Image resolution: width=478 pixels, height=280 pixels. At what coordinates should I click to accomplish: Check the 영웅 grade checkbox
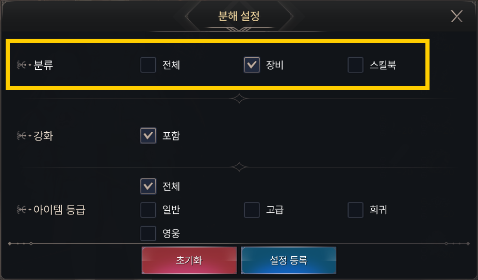149,234
